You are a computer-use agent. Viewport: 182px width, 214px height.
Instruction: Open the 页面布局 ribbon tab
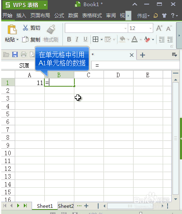click(40, 16)
